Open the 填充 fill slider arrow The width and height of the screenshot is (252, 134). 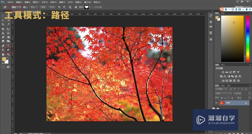[249, 98]
